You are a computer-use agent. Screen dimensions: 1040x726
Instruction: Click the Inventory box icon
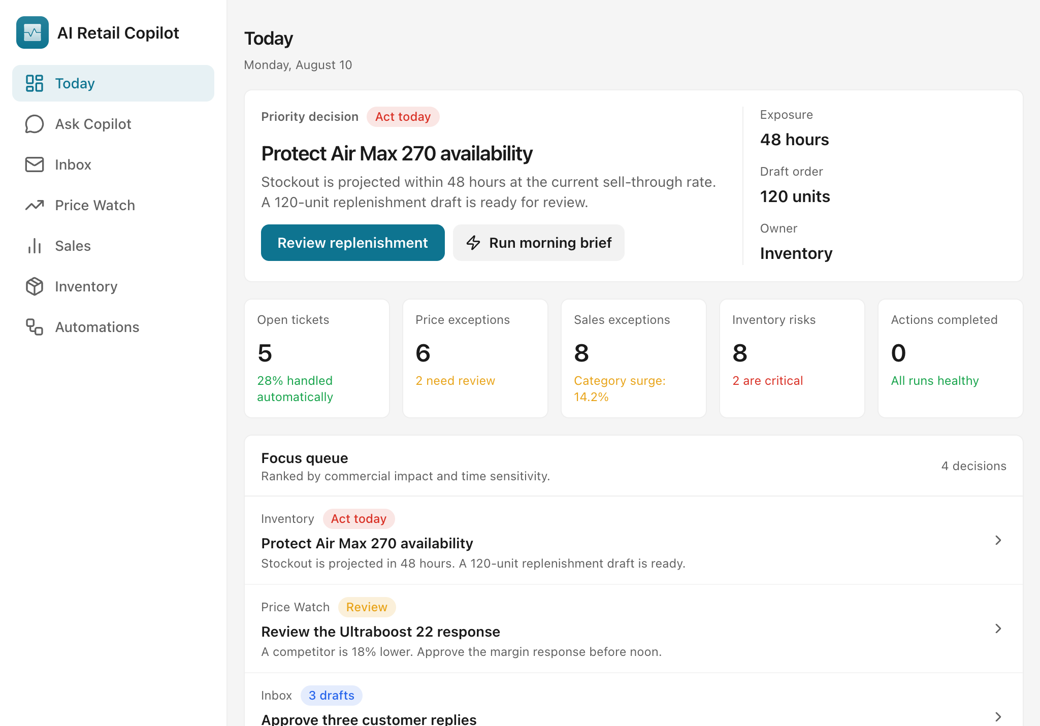pyautogui.click(x=35, y=286)
